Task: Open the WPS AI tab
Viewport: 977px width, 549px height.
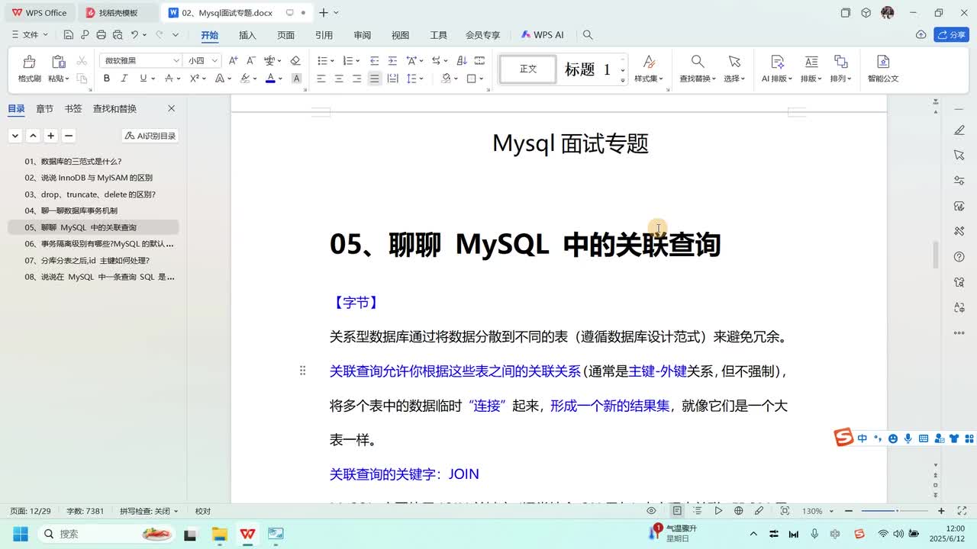Action: click(x=543, y=35)
